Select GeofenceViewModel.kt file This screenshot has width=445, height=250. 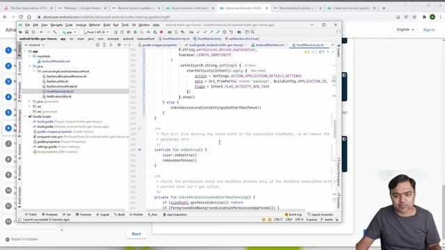pos(62,86)
